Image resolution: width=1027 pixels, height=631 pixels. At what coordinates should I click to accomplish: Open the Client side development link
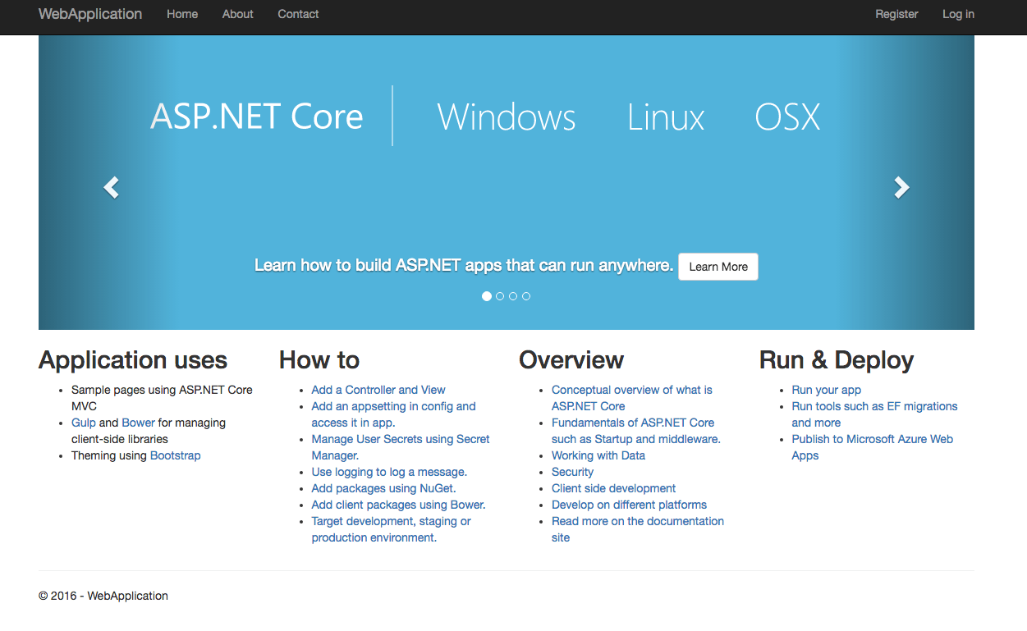613,488
